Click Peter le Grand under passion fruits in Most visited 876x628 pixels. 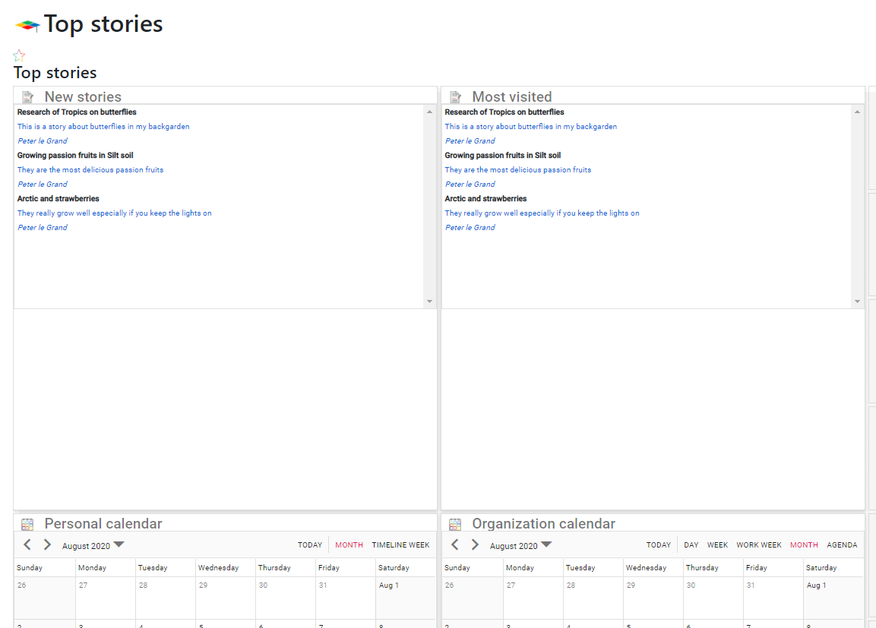click(x=470, y=185)
